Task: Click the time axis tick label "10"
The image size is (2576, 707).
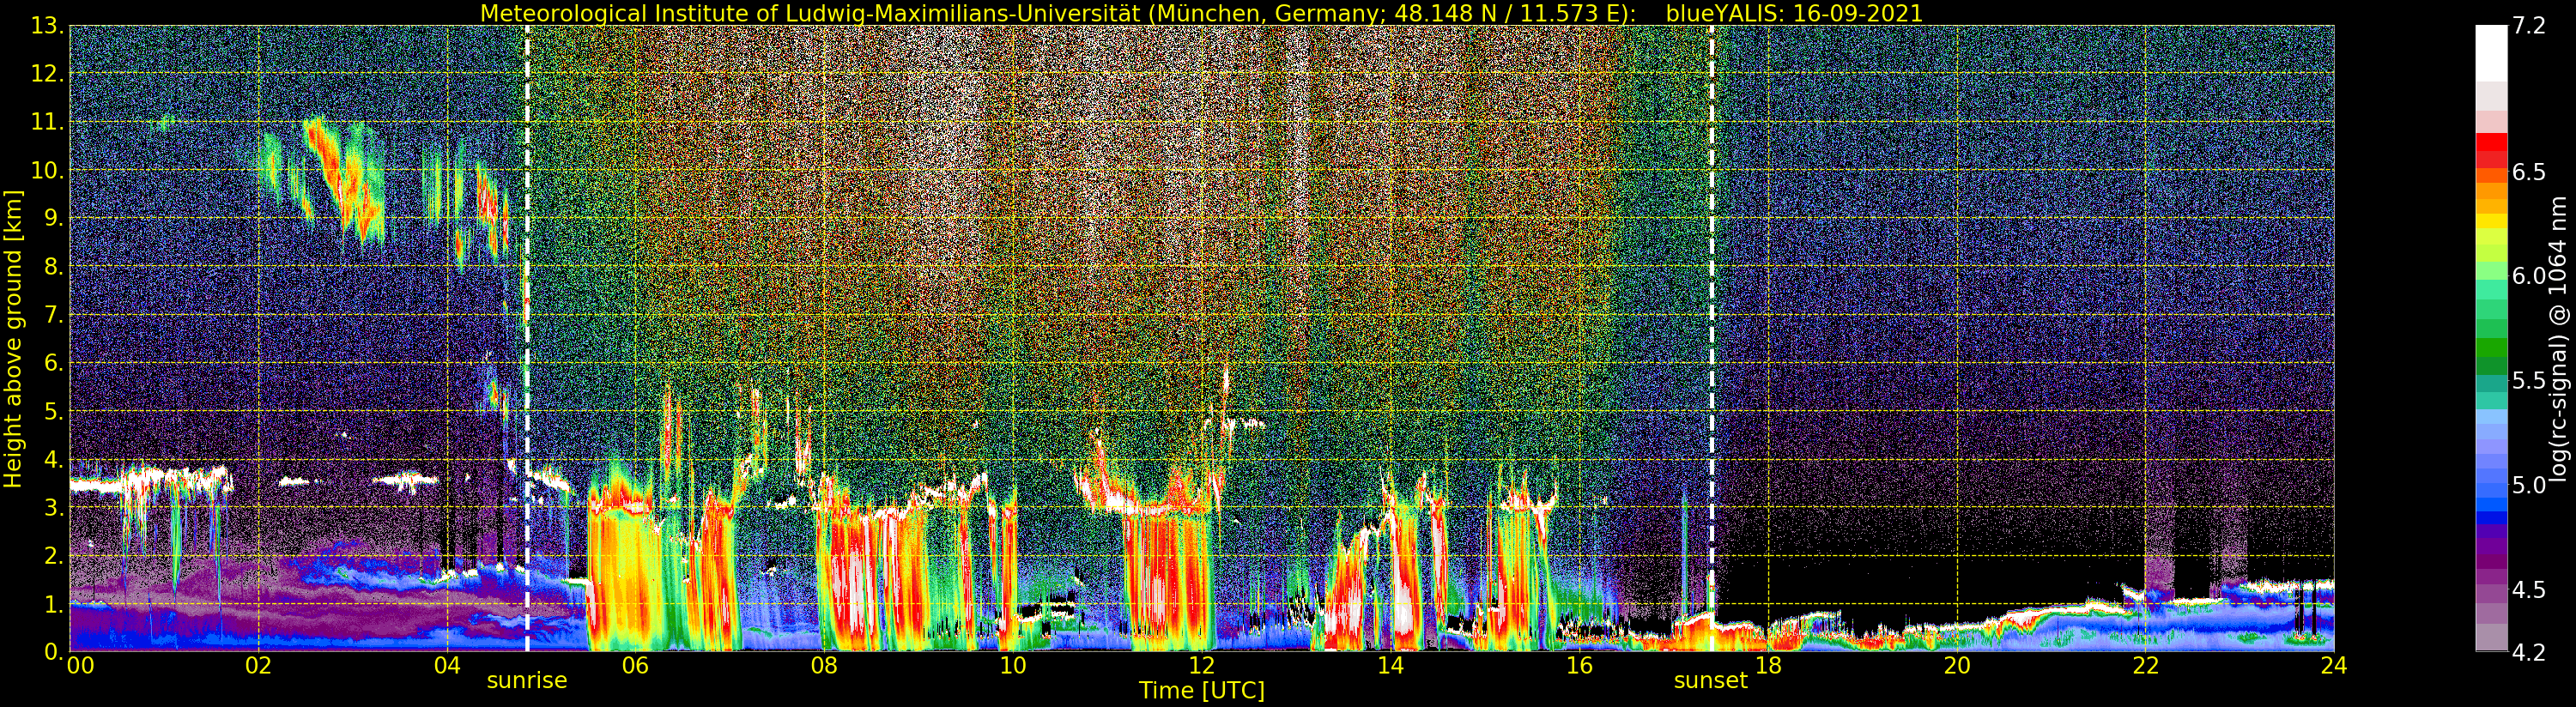Action: pos(1013,666)
